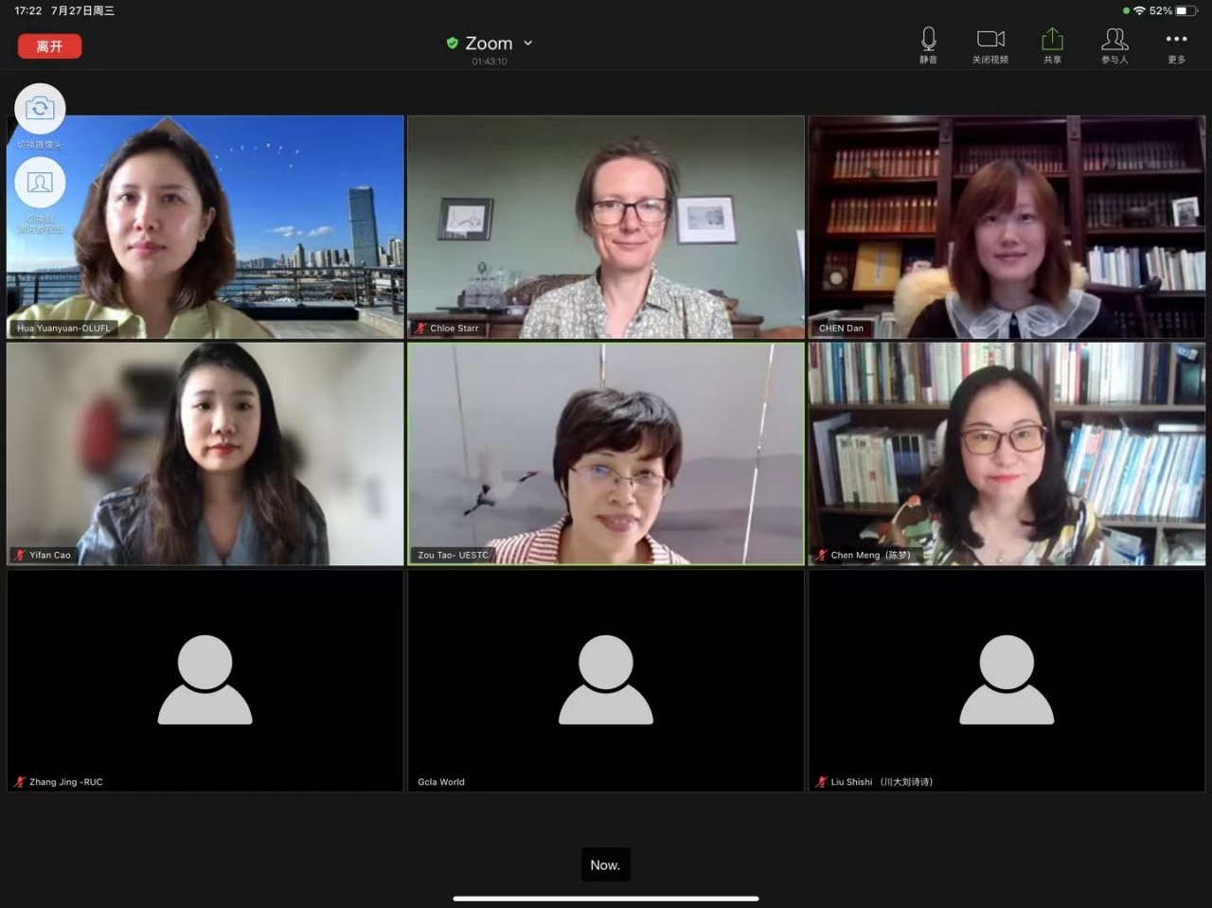Tap Liu Shishi avatar placeholder
The image size is (1212, 908).
tap(1007, 680)
